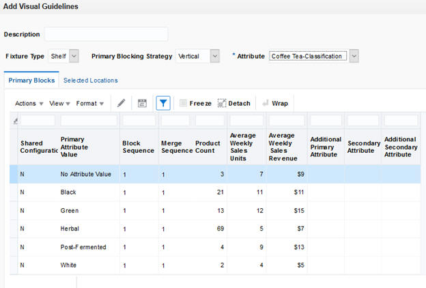Click the clear-filter icon at filter row start
The height and width of the screenshot is (288, 426).
(x=16, y=121)
